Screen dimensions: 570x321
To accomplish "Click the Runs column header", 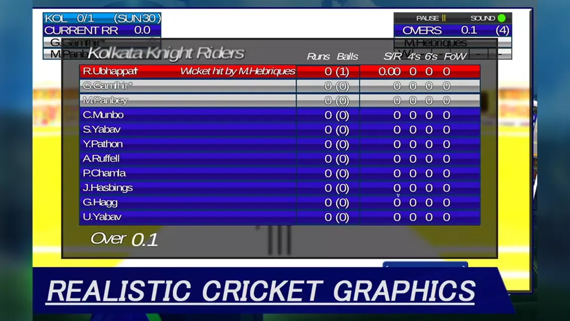I will (x=318, y=56).
